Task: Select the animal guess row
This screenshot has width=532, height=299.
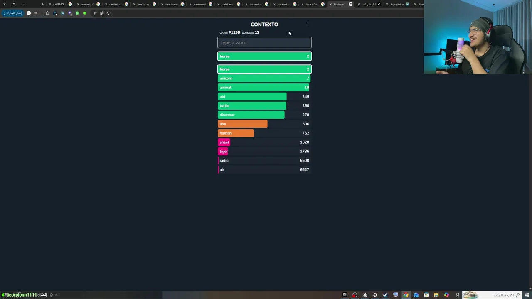Action: tap(264, 87)
